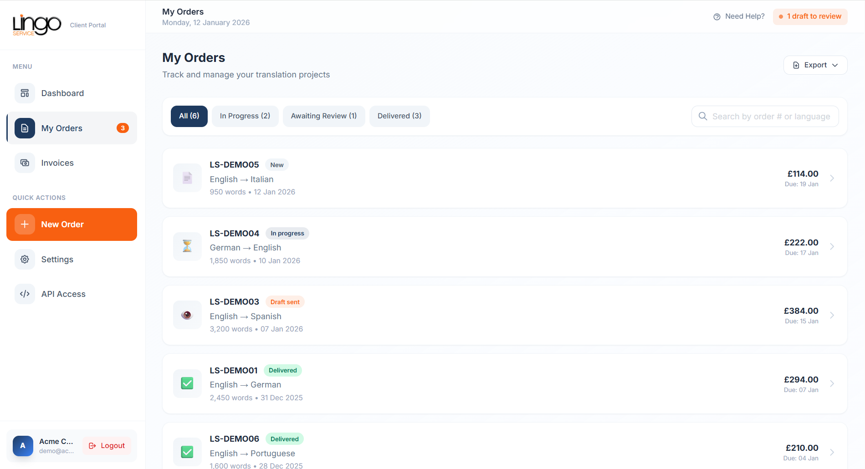Open the 1 draft to review notice
865x469 pixels.
click(810, 16)
